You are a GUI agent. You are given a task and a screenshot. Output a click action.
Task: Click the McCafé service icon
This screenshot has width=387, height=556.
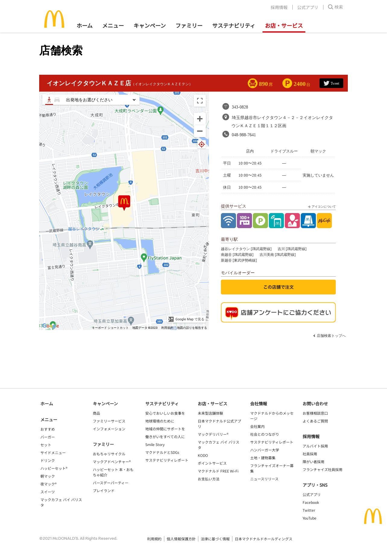[324, 221]
